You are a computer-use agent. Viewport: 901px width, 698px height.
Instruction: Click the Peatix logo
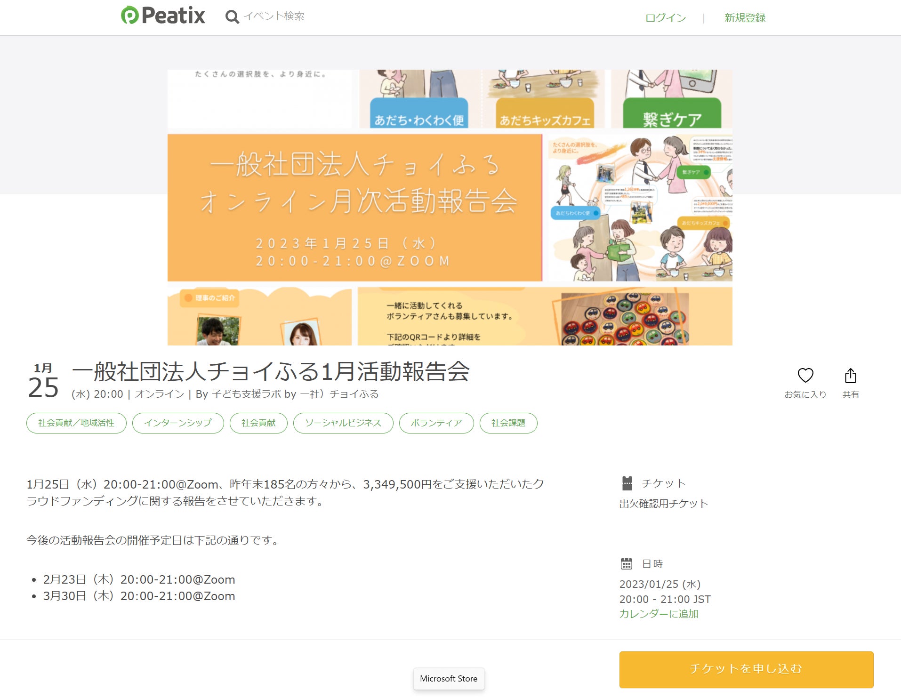(163, 16)
